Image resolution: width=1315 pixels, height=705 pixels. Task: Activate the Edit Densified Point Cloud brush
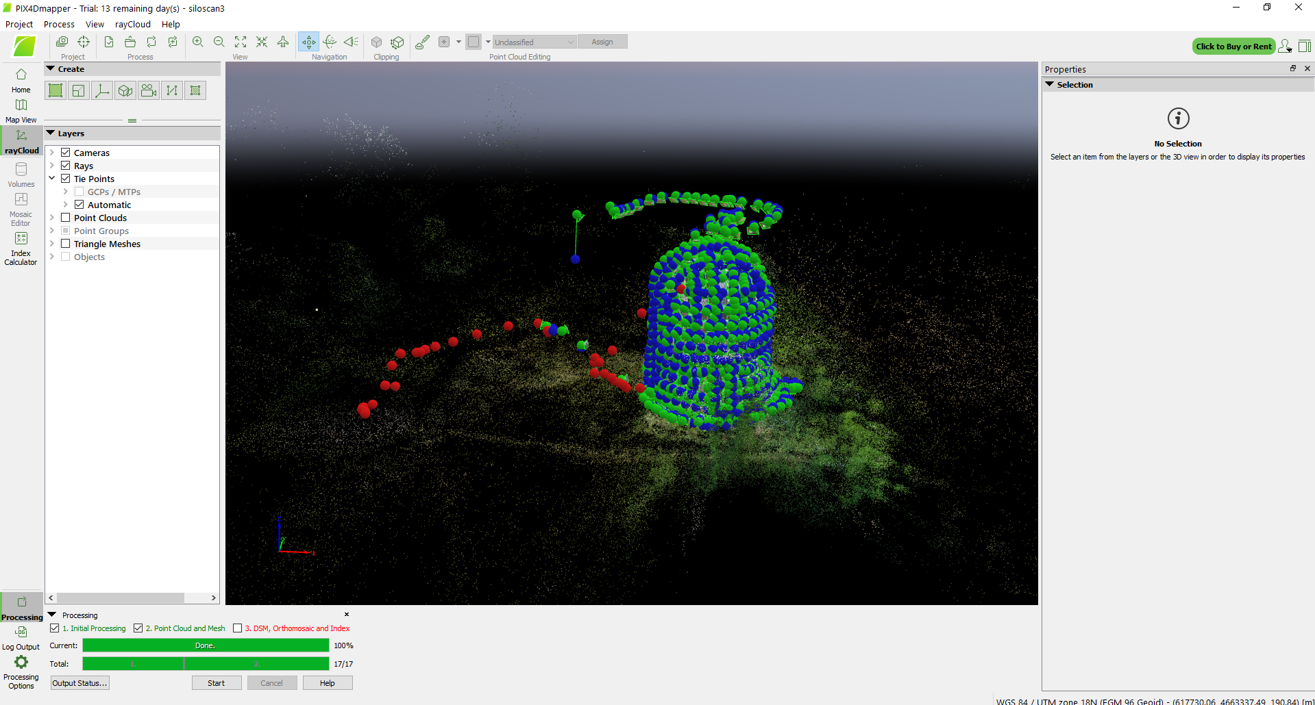pyautogui.click(x=423, y=42)
